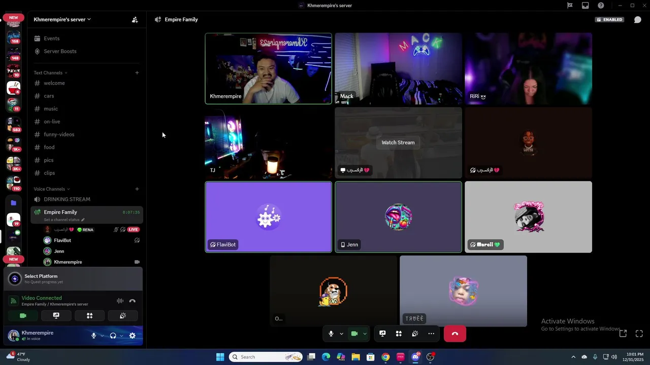Toggle camera button in voice panel
The width and height of the screenshot is (650, 365).
pyautogui.click(x=23, y=316)
